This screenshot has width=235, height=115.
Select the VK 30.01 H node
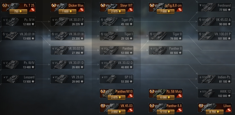pyautogui.click(x=18, y=36)
